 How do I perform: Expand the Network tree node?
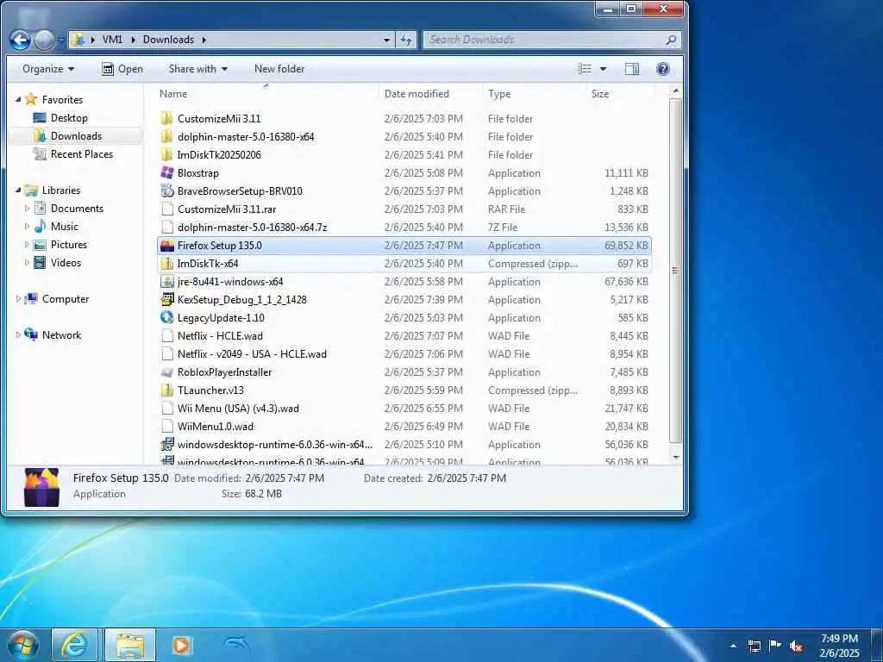coord(18,335)
